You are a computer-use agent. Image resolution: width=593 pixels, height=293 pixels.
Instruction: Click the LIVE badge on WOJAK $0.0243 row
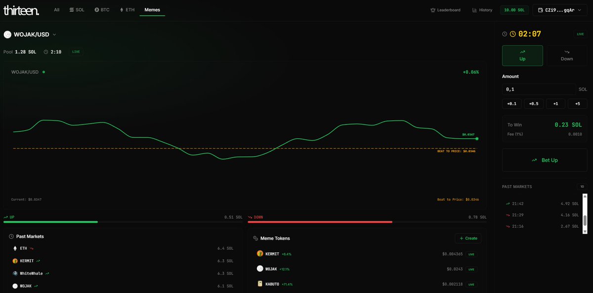click(471, 269)
